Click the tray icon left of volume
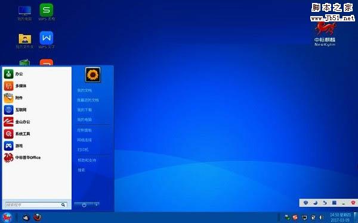Viewport: 358px width, 223px height. [x=313, y=218]
